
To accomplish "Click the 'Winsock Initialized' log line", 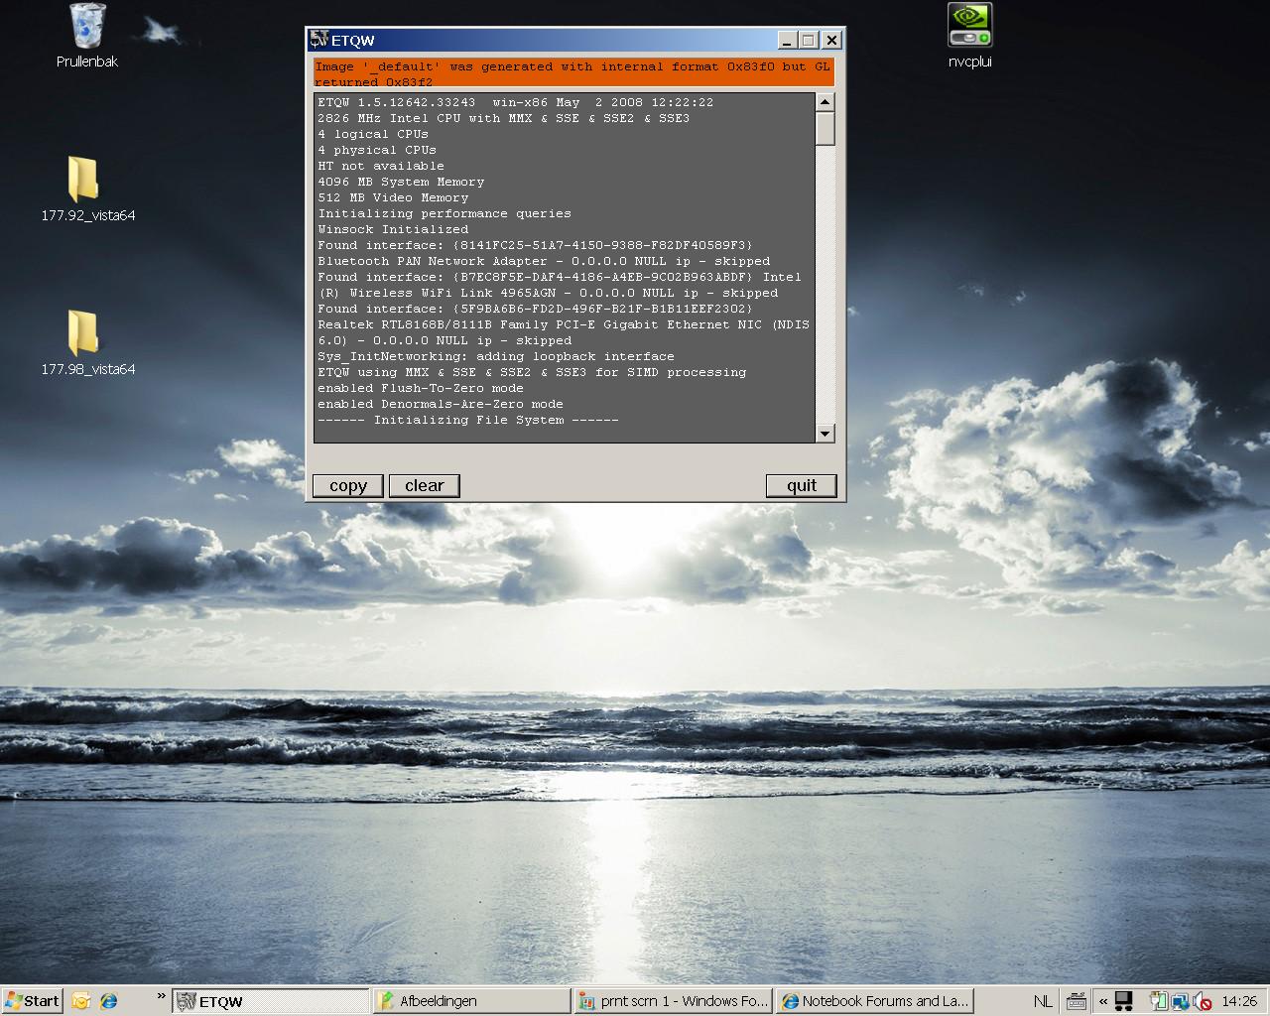I will (x=393, y=229).
